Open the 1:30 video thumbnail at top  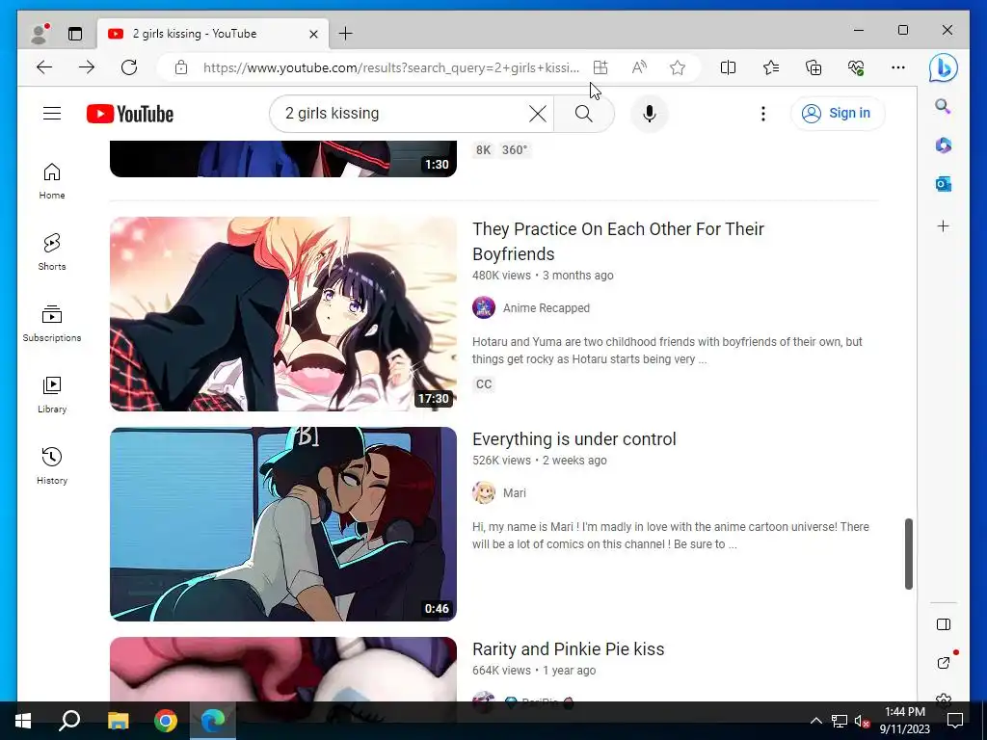click(283, 159)
